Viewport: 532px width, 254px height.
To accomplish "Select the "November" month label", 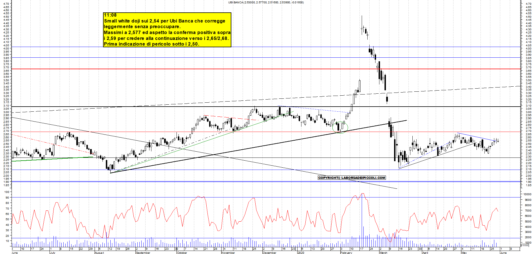I will (228, 253).
